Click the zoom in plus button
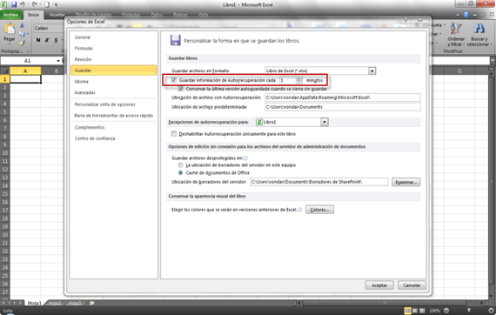 [x=492, y=311]
